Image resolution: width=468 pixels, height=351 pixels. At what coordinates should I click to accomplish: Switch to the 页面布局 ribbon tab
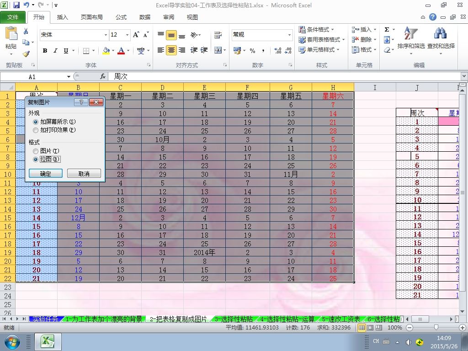click(x=91, y=17)
